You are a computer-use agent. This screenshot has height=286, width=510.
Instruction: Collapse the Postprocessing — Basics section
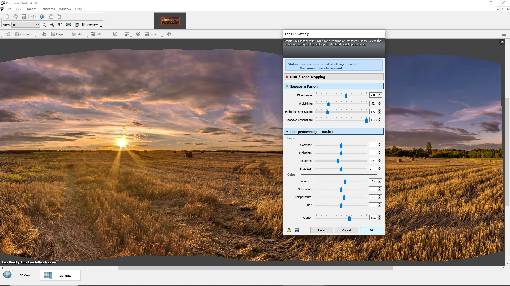pos(287,132)
